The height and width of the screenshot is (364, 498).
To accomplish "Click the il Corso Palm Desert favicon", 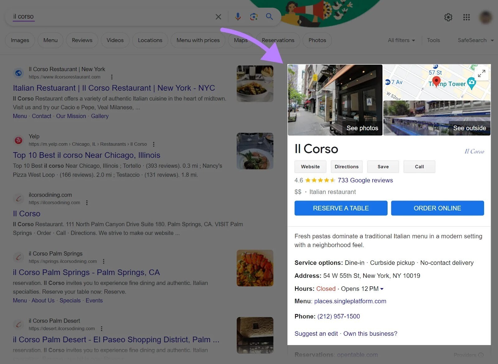I will tap(19, 325).
